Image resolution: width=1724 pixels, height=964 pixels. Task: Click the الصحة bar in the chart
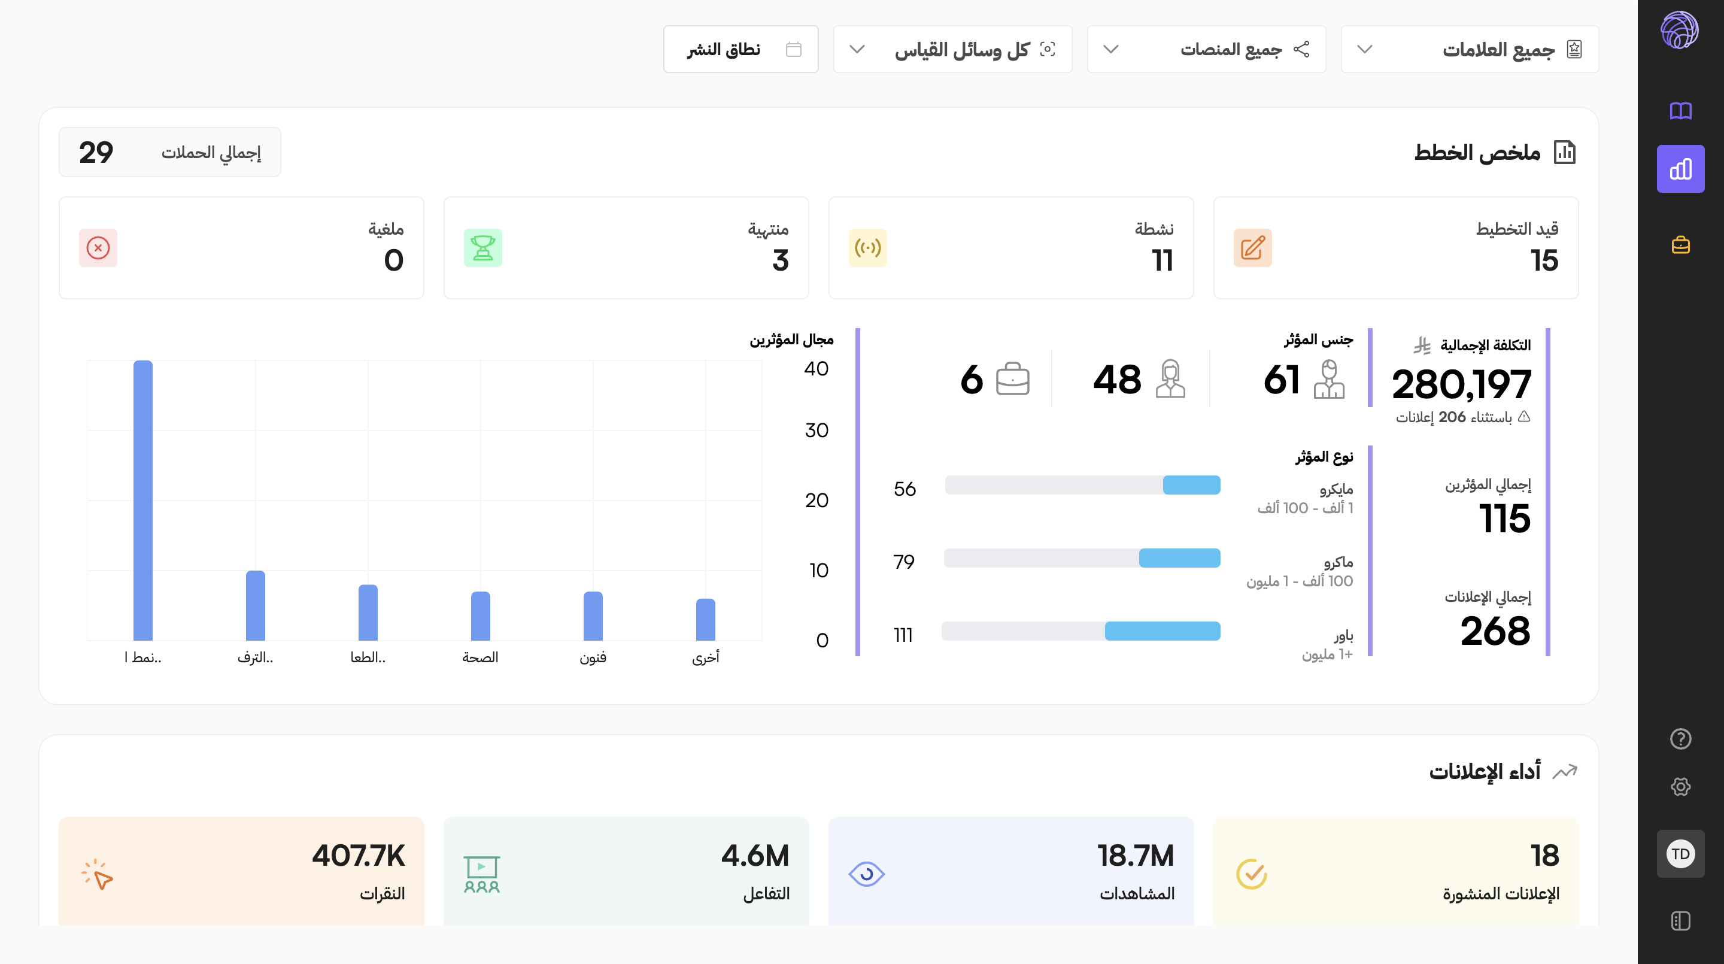click(481, 616)
